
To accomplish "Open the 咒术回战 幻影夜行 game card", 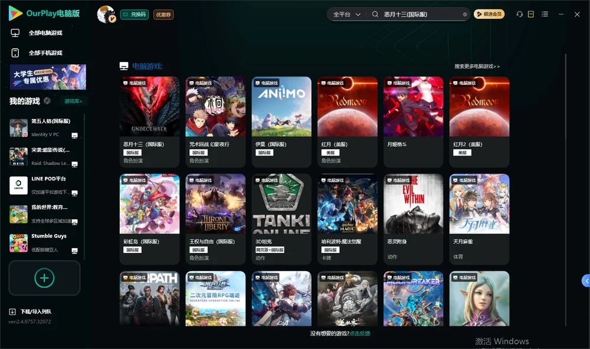I will 215,122.
